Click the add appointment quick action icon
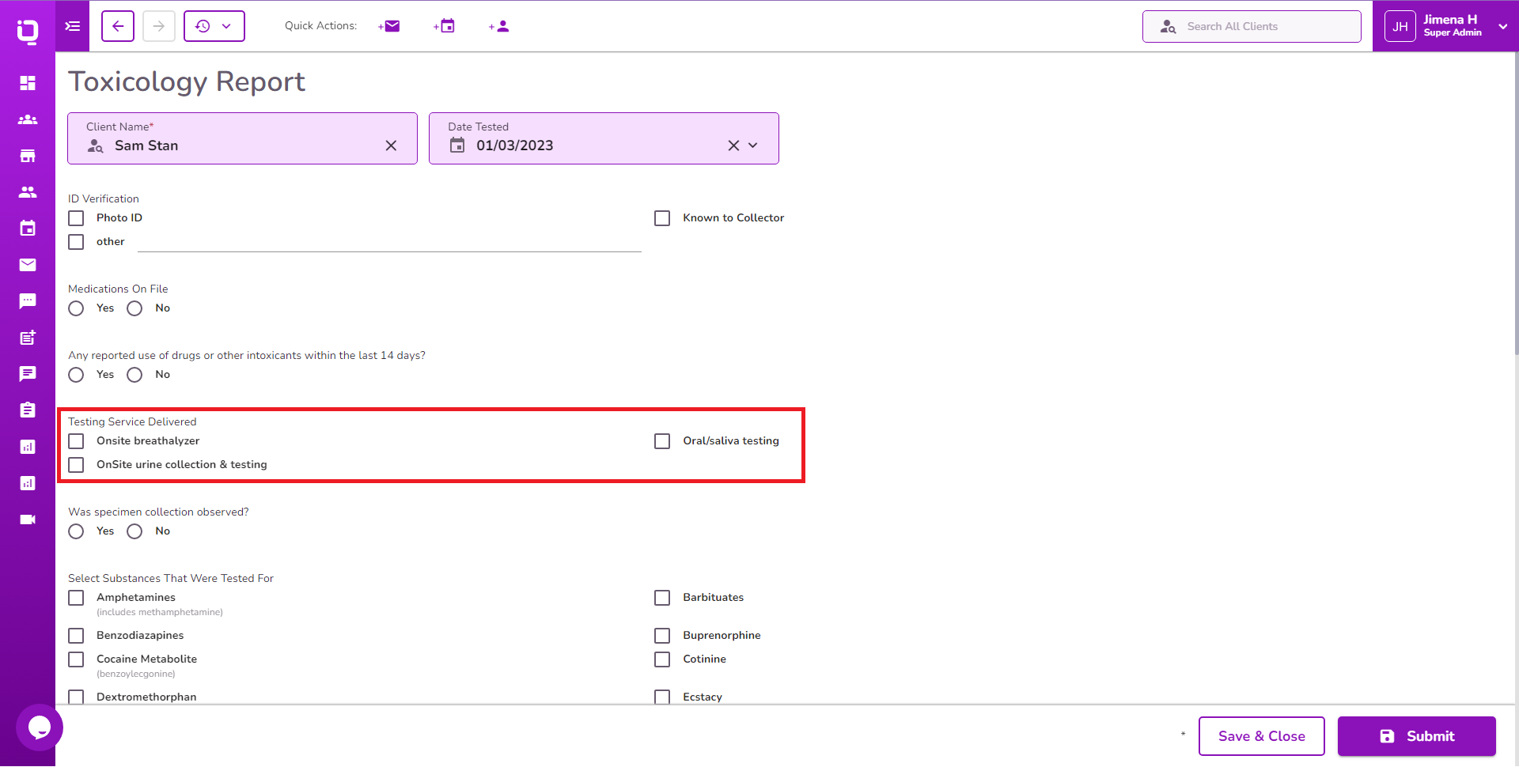This screenshot has width=1519, height=767. click(x=445, y=26)
